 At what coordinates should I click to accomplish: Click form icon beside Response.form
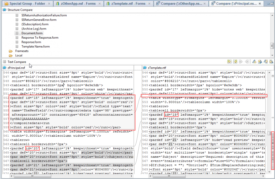17,42
